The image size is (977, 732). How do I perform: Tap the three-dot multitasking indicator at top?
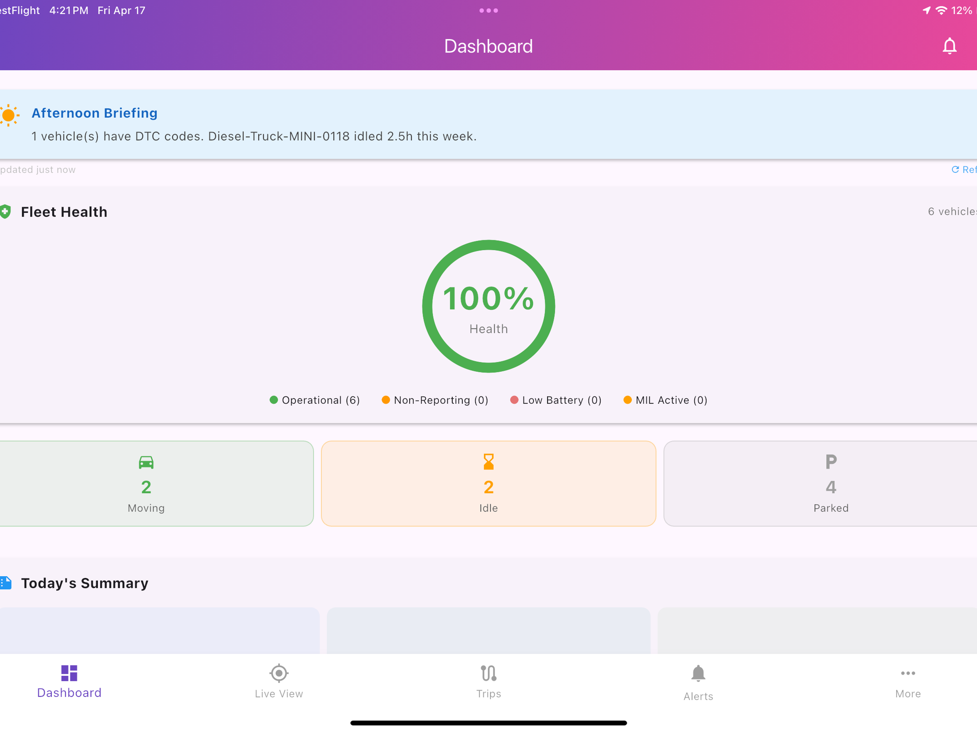pyautogui.click(x=488, y=11)
